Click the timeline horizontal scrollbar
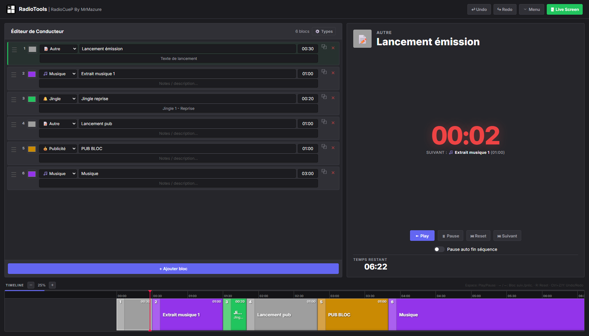This screenshot has width=589, height=336. [25, 291]
